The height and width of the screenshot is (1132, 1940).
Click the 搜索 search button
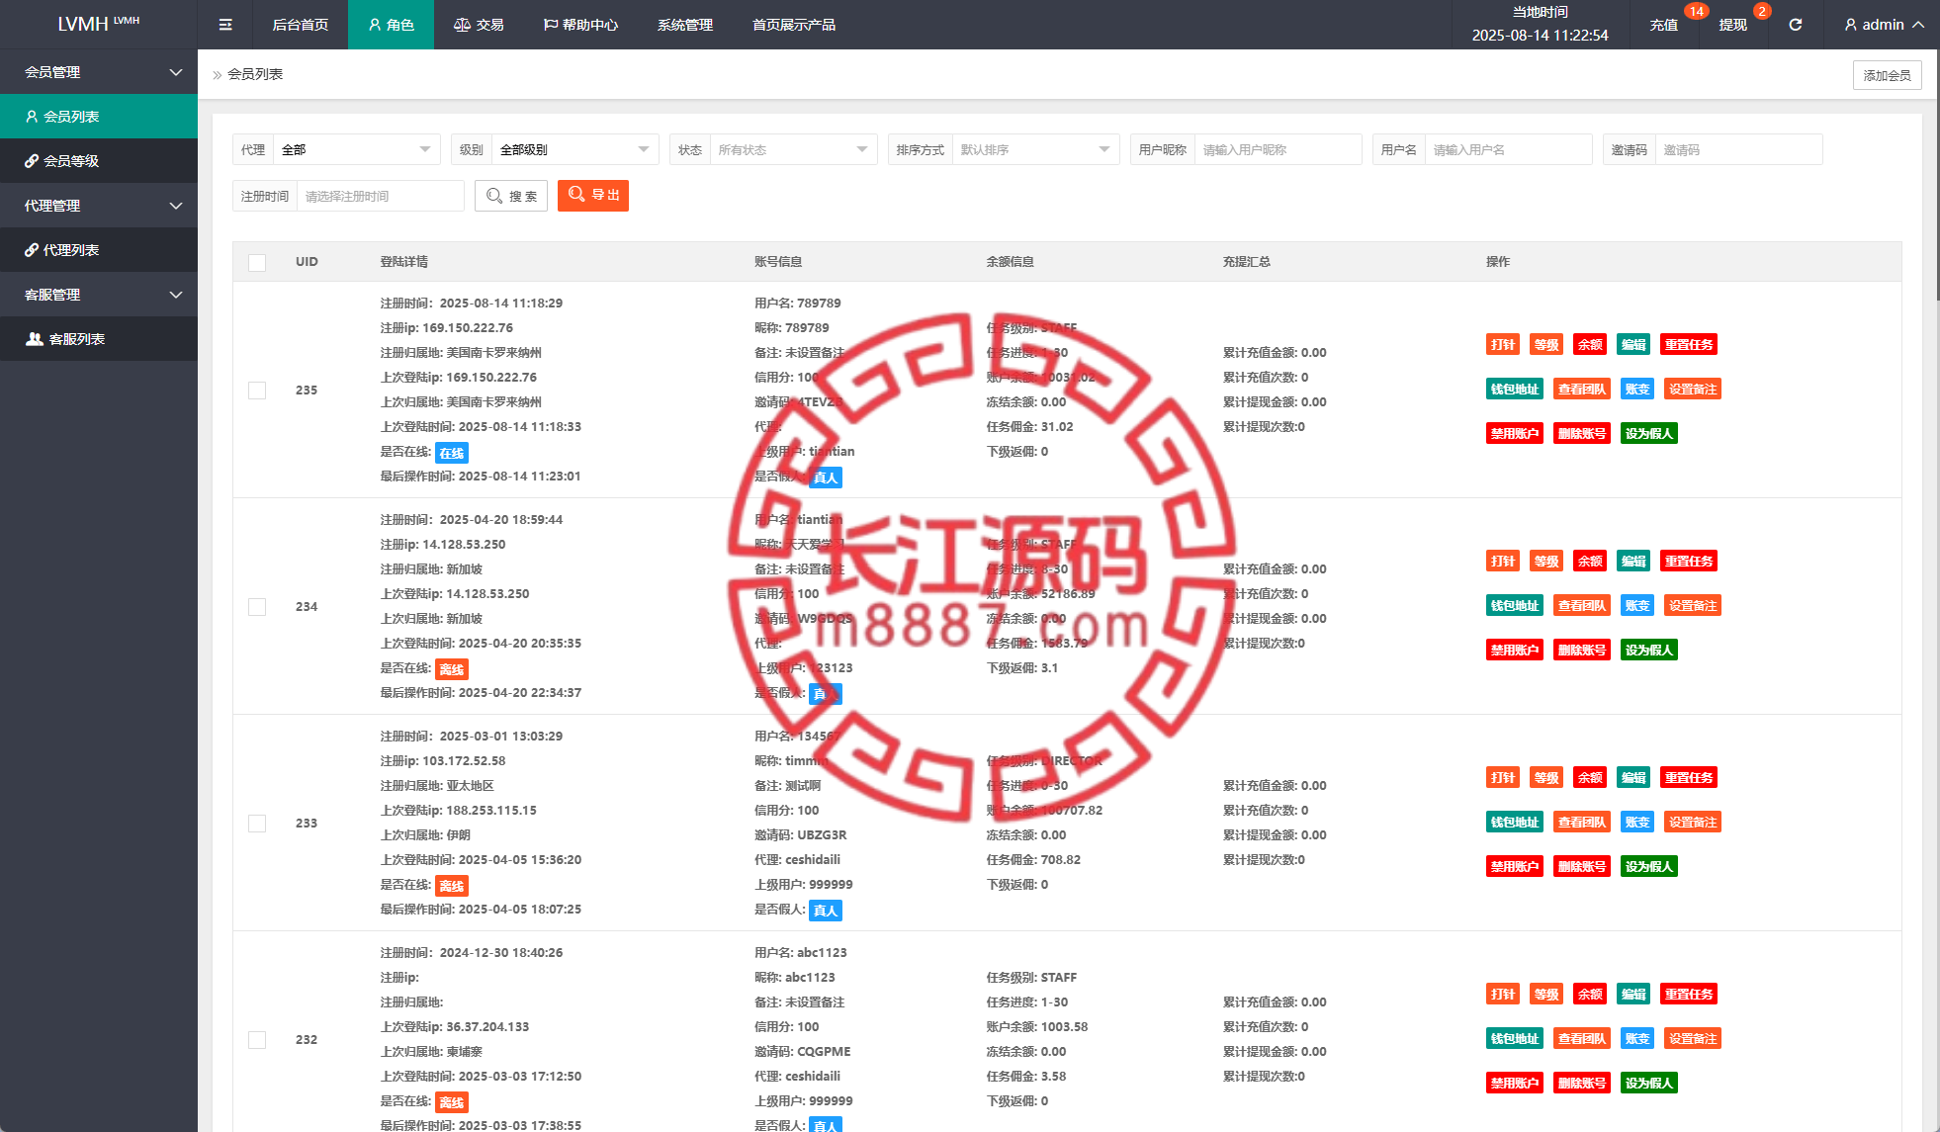coord(511,196)
